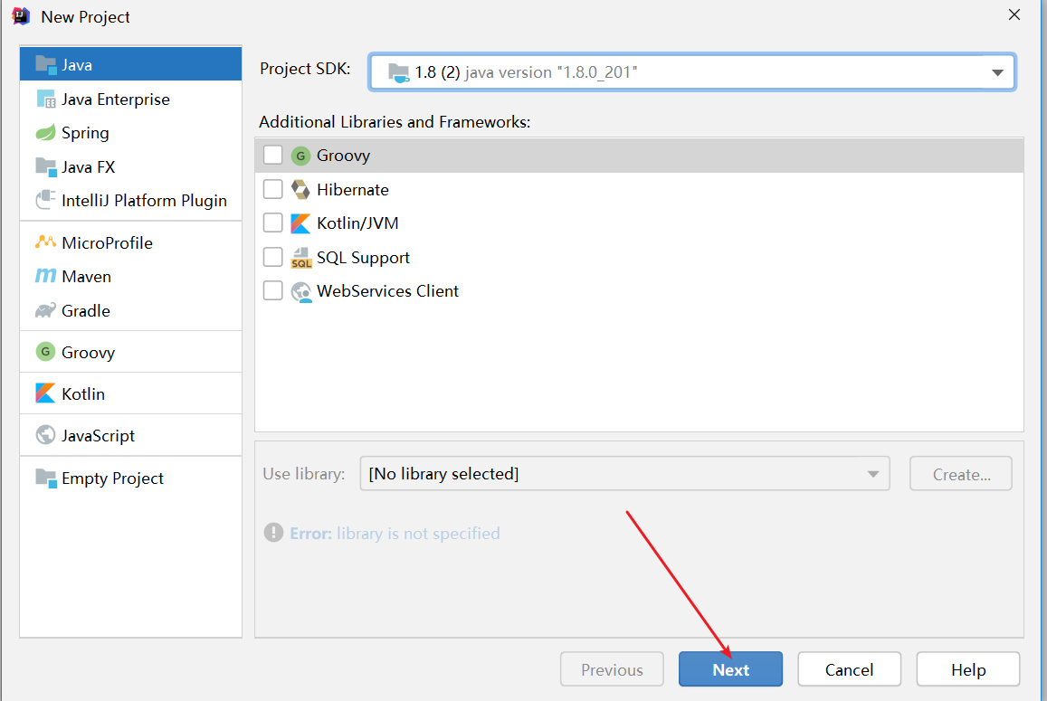The width and height of the screenshot is (1047, 701).
Task: Click the Groovy icon in frameworks list
Action: point(300,156)
